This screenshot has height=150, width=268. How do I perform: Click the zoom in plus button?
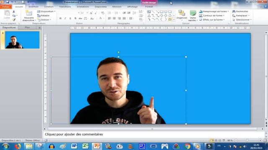pyautogui.click(x=260, y=140)
